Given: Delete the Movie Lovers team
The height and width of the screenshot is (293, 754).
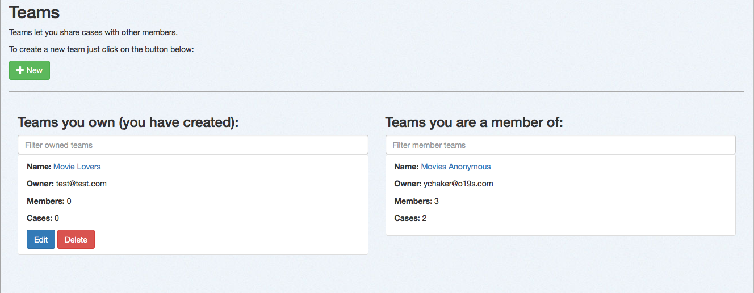Looking at the screenshot, I should click(76, 239).
